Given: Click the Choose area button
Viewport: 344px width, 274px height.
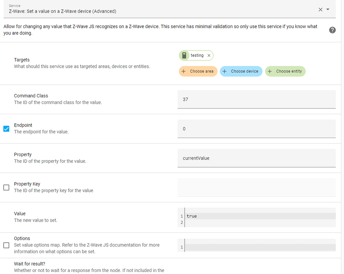Looking at the screenshot, I should 198,71.
